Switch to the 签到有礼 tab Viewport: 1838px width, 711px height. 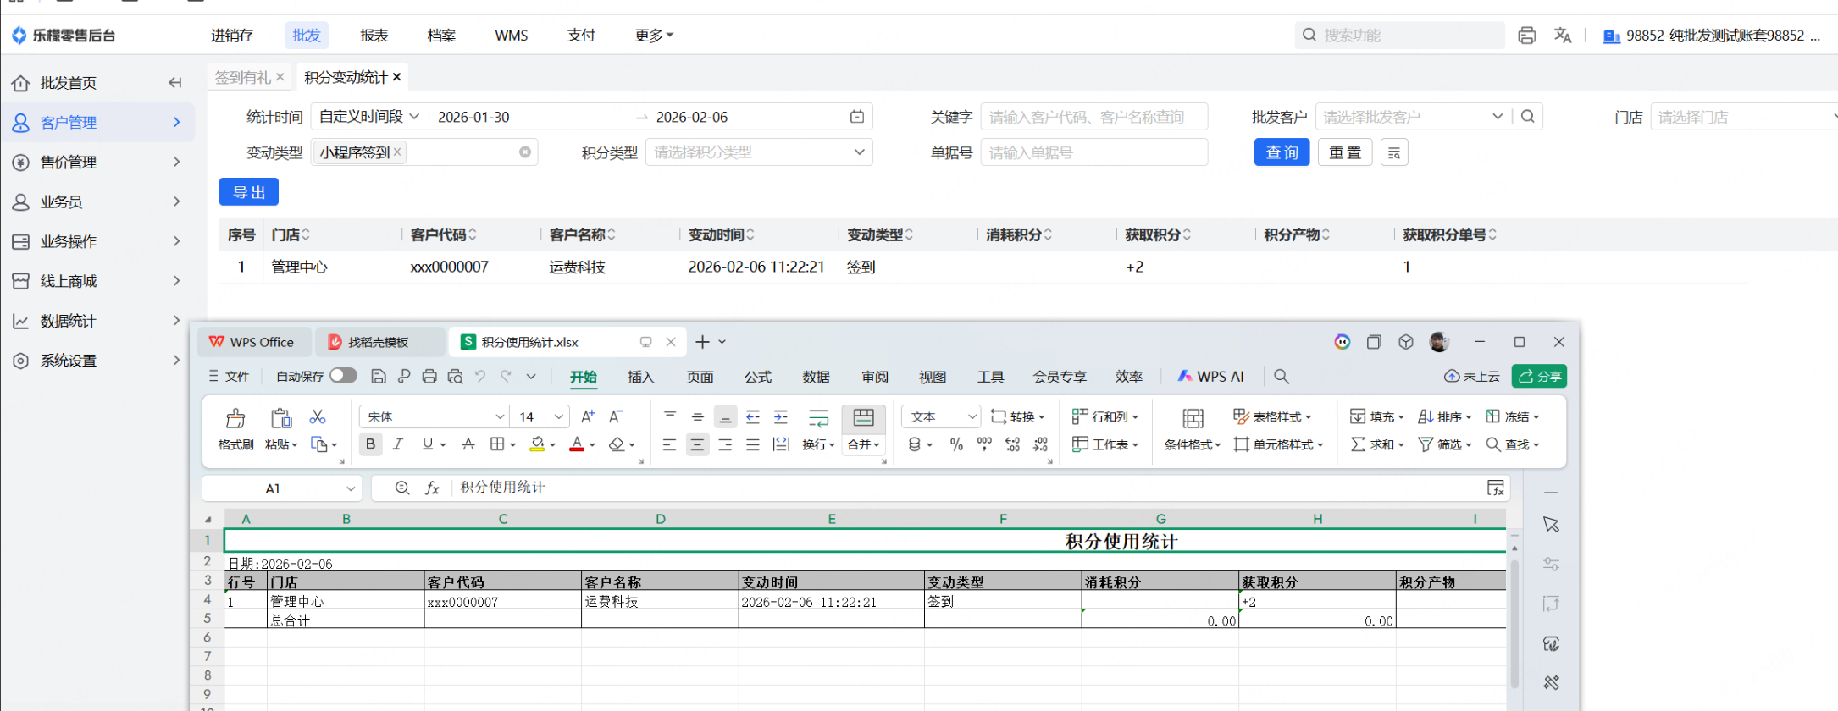(242, 77)
